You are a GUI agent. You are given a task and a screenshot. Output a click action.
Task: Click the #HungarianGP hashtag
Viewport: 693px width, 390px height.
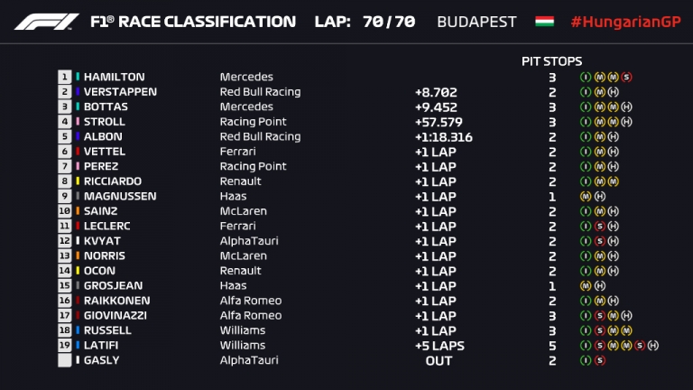[624, 22]
